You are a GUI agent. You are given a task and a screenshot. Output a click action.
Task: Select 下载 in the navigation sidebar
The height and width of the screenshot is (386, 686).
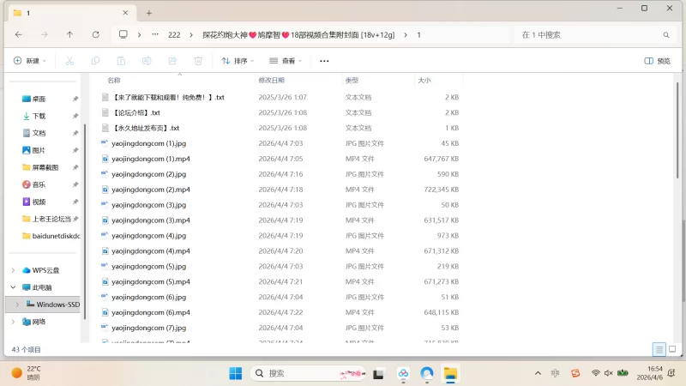click(x=39, y=116)
